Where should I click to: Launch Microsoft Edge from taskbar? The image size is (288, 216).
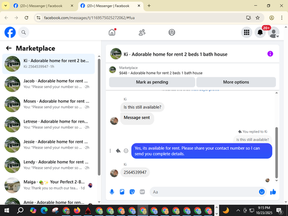(x=44, y=211)
